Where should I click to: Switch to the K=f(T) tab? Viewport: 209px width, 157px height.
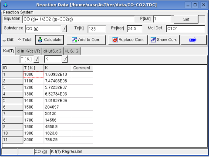click(9, 51)
